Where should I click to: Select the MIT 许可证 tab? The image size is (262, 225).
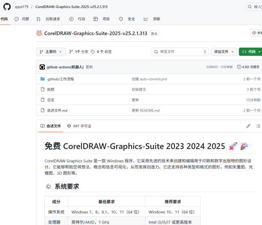[x=79, y=126]
